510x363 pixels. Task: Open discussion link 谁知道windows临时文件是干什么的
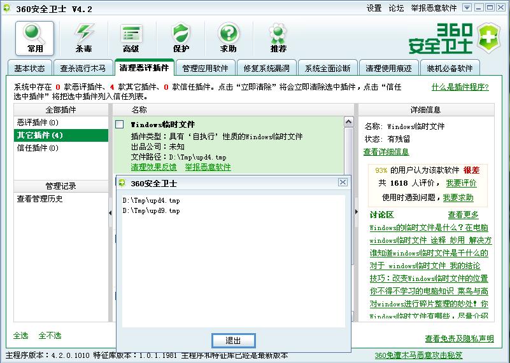[x=429, y=253]
